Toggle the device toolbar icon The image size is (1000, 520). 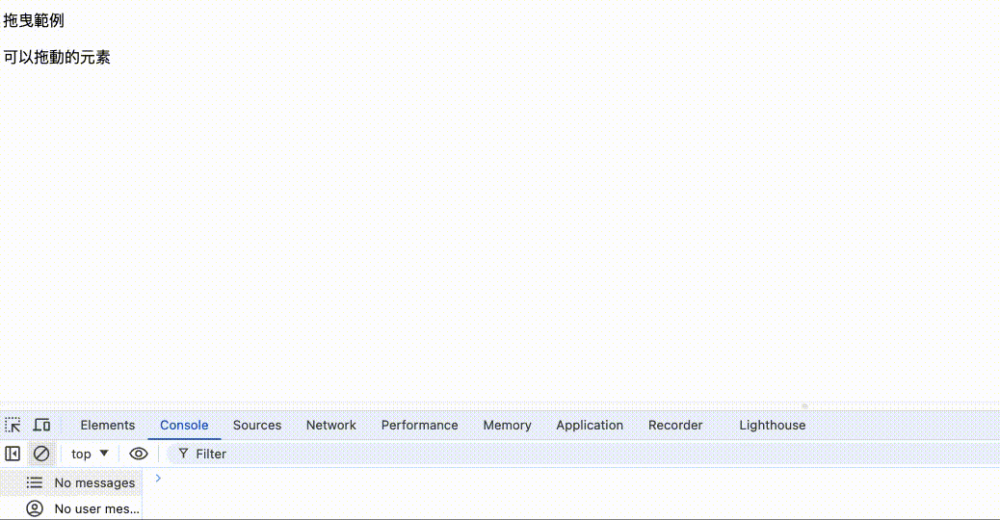click(x=41, y=425)
